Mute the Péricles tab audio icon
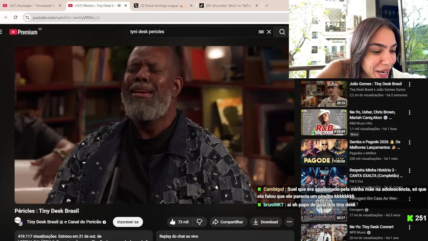The height and width of the screenshot is (241, 428). (119, 6)
